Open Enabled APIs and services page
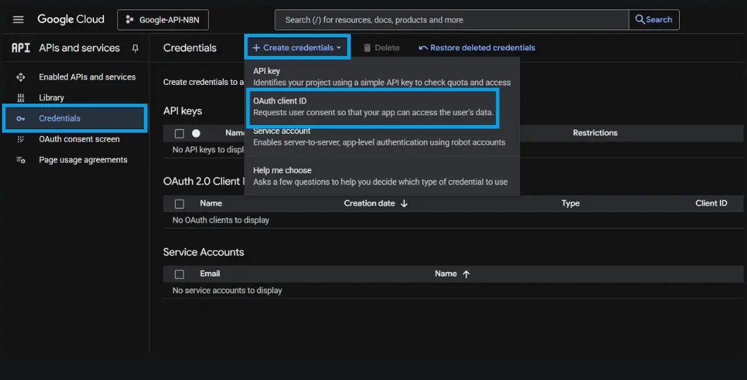The height and width of the screenshot is (380, 747). click(87, 77)
